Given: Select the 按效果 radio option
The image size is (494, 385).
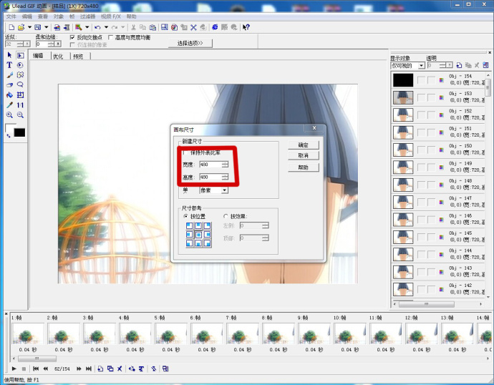Looking at the screenshot, I should [x=226, y=217].
